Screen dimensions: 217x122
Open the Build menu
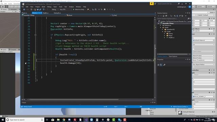click(x=43, y=7)
